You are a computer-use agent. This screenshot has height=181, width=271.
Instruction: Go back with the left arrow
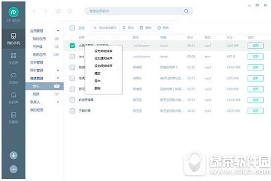tap(34, 11)
